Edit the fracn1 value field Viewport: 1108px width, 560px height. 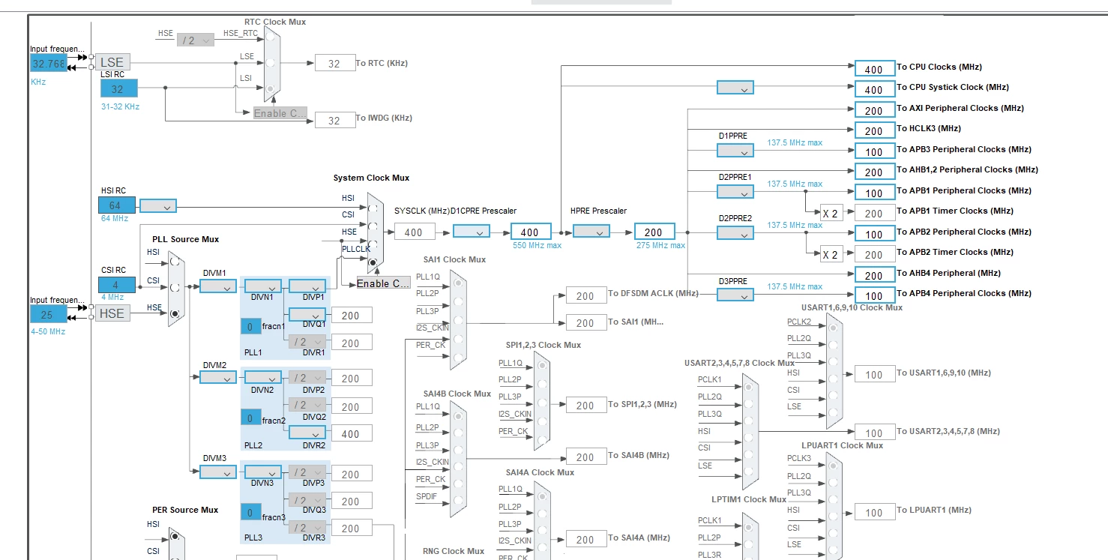pos(250,326)
